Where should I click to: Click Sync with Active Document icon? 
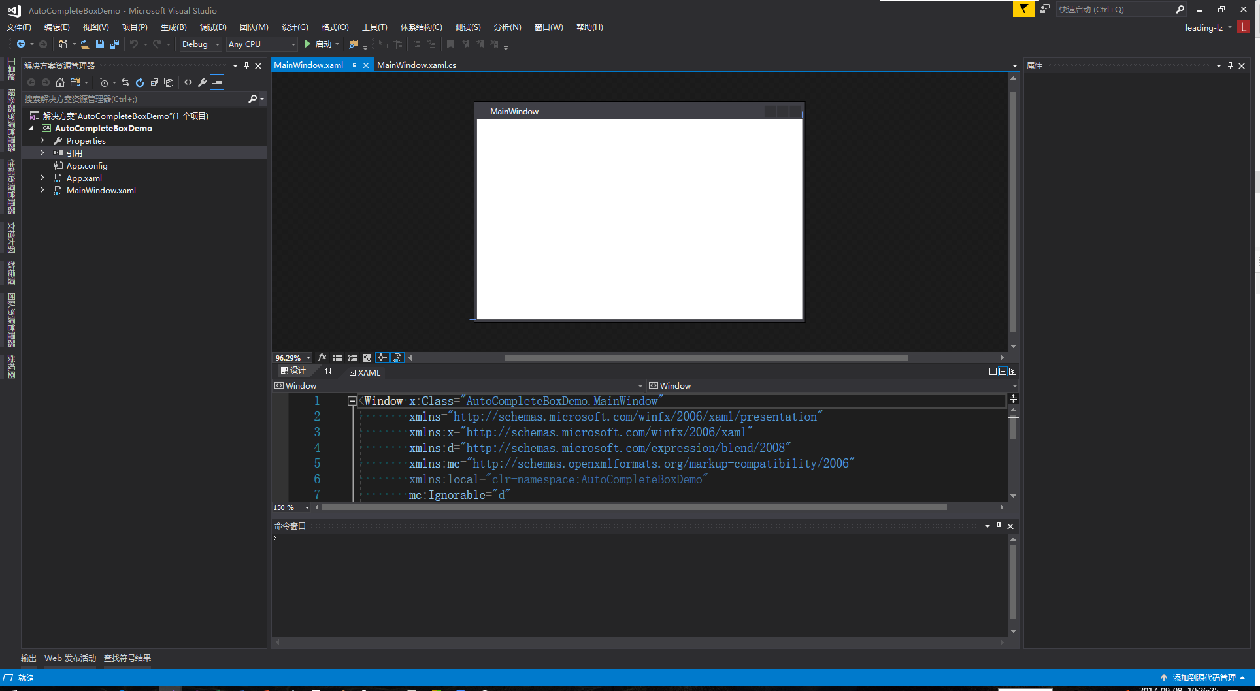[125, 82]
